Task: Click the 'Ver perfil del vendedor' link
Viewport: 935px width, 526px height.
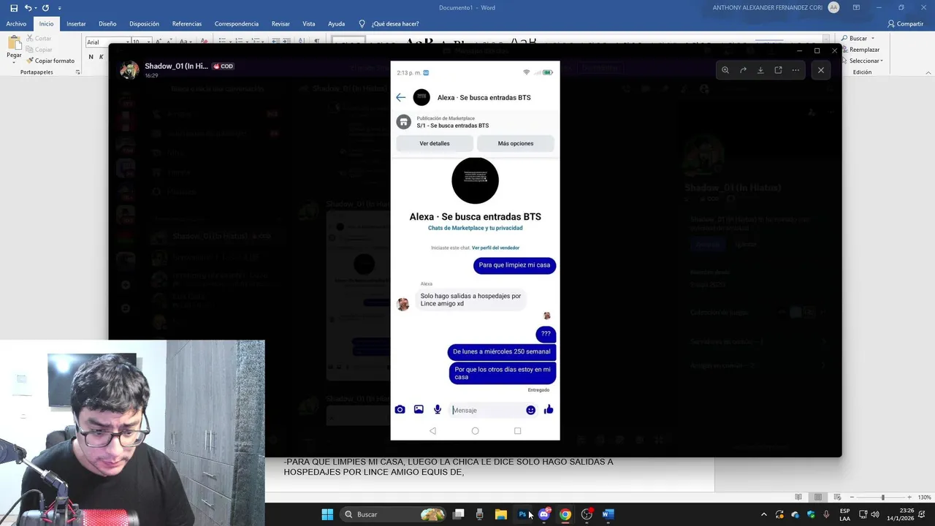Action: pos(495,248)
